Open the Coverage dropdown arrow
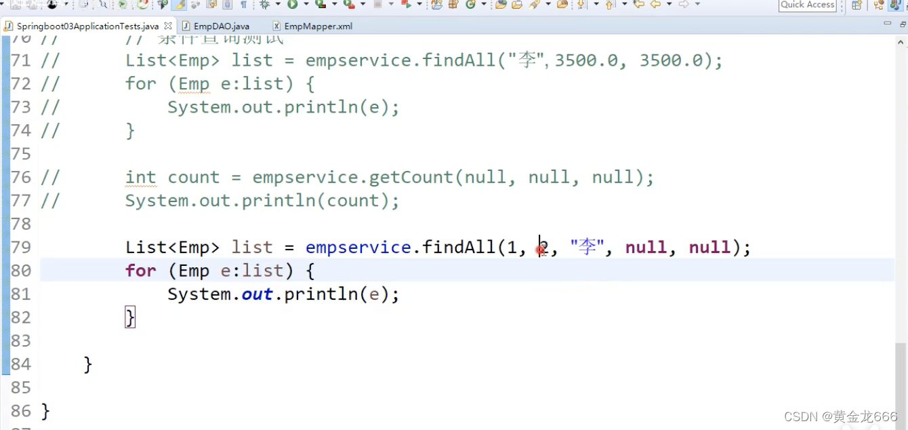908x430 pixels. pos(335,4)
